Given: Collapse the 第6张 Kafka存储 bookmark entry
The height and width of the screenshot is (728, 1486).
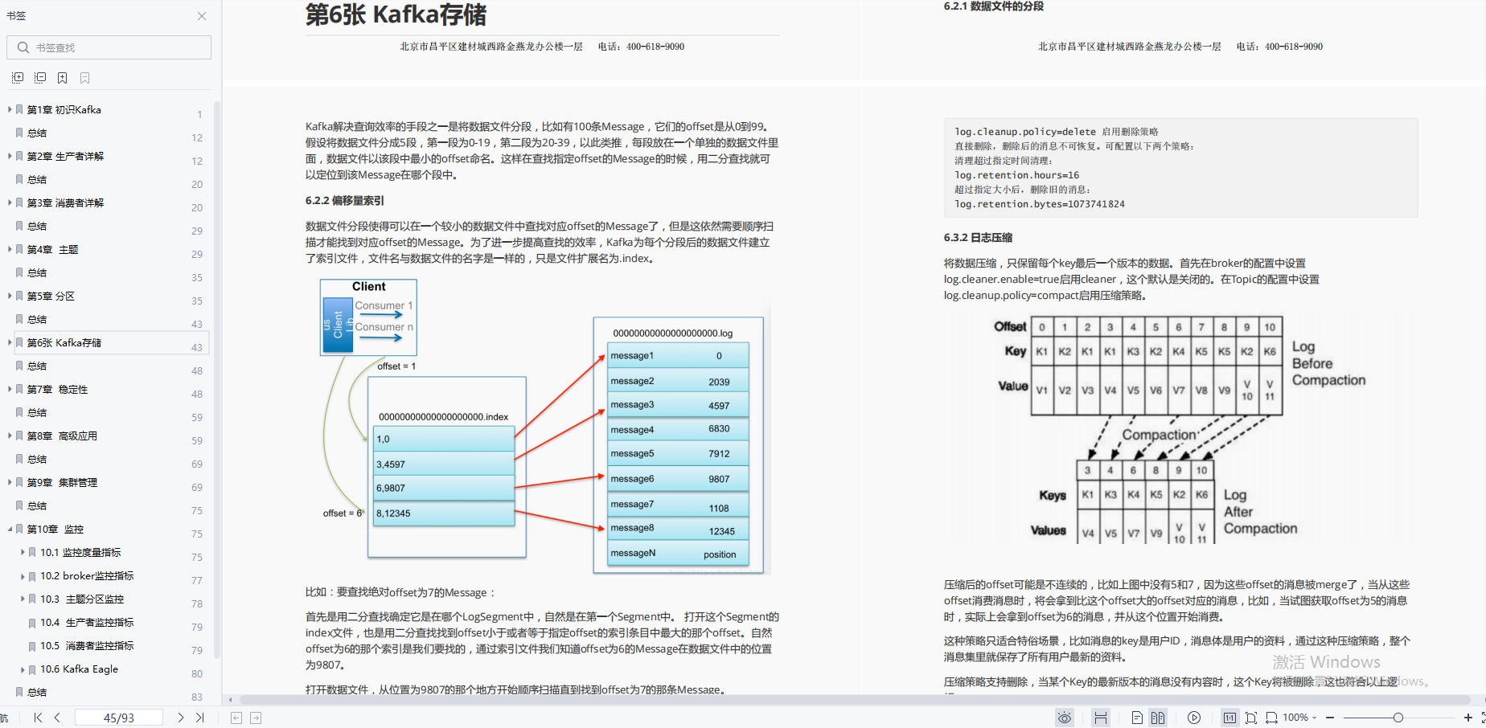Looking at the screenshot, I should [9, 342].
